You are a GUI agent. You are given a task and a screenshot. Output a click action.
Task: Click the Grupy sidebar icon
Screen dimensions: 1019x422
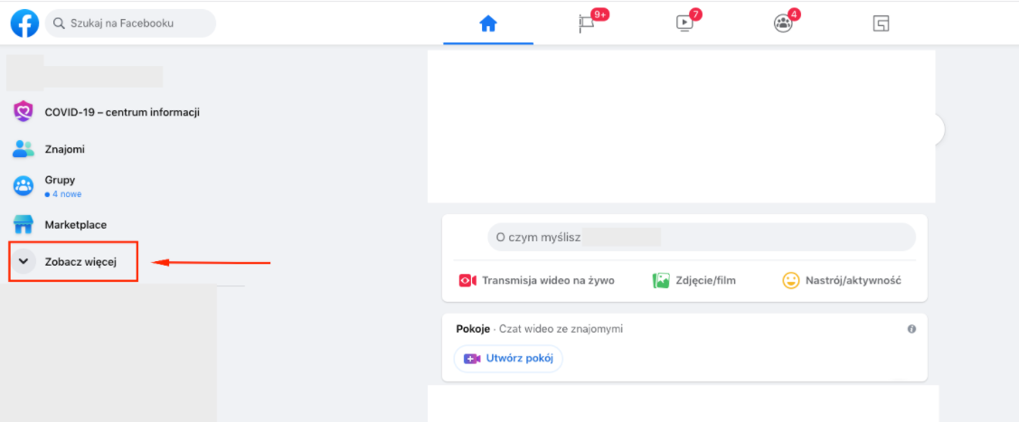(24, 186)
